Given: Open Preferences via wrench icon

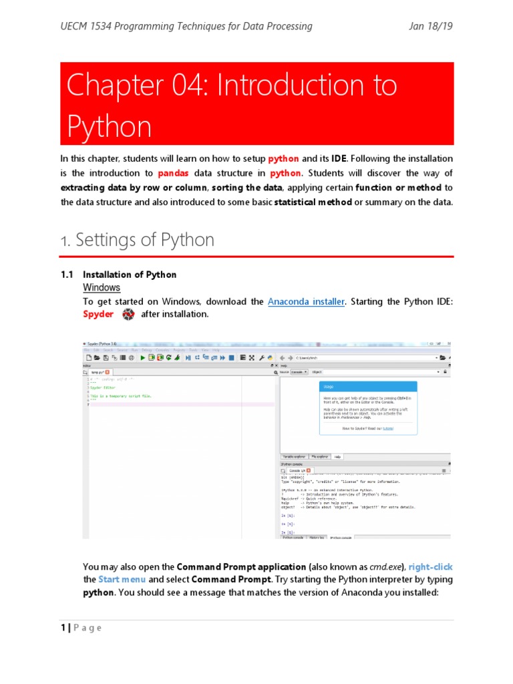Looking at the screenshot, I should click(262, 358).
